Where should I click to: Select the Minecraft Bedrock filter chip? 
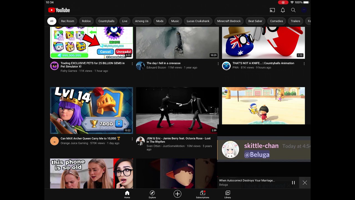click(229, 21)
